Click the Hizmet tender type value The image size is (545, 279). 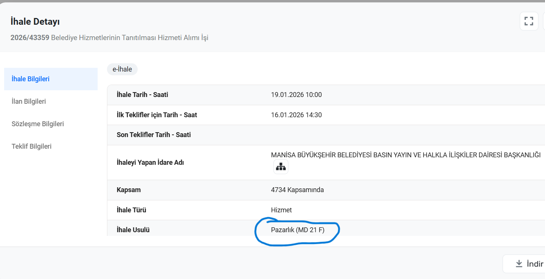[281, 210]
